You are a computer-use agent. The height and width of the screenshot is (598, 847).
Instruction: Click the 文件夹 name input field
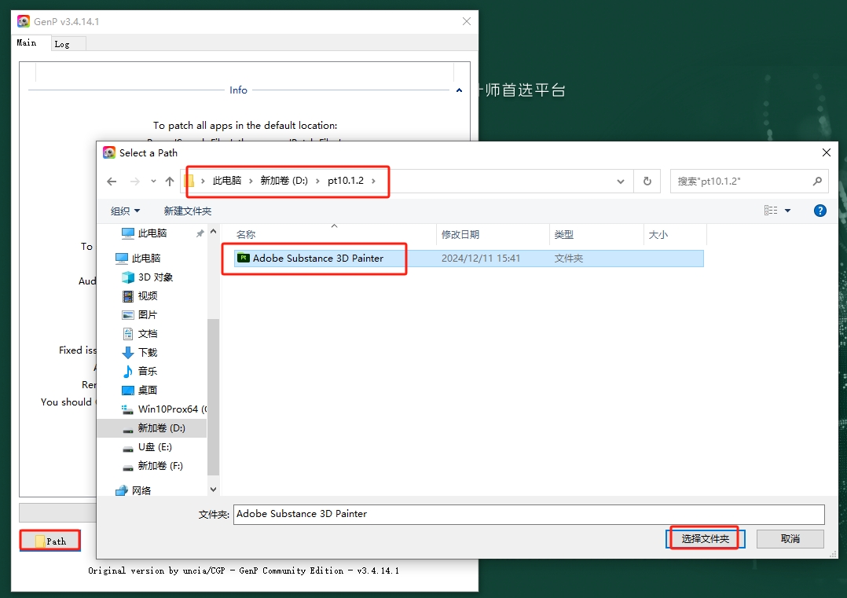pos(529,514)
